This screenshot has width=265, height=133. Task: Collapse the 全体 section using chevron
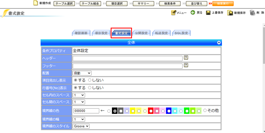tap(219, 43)
